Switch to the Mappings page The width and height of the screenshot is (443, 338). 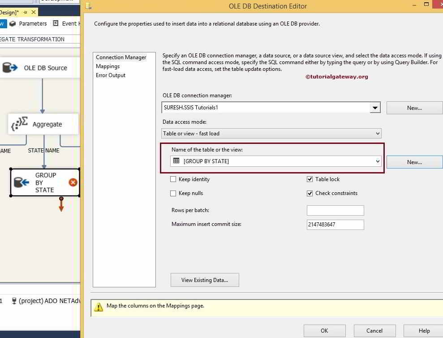click(x=108, y=66)
